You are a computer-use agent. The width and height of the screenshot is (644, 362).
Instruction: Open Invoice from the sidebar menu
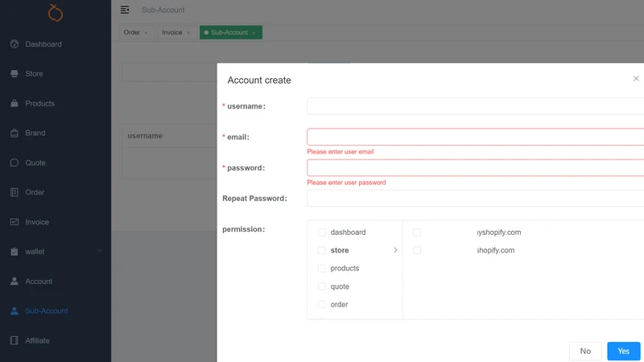[x=37, y=222]
